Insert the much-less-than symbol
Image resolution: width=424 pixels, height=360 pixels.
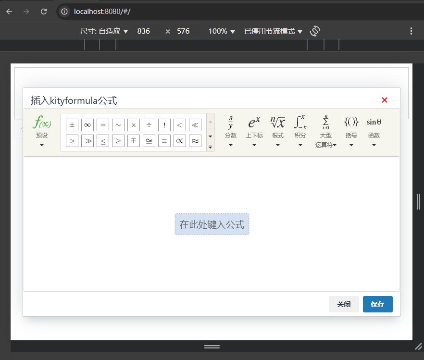tap(195, 125)
